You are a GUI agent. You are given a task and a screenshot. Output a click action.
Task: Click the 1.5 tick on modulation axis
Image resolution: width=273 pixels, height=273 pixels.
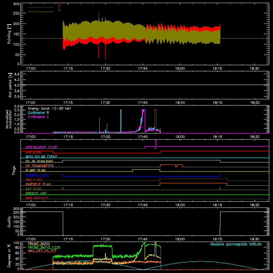coord(17,119)
